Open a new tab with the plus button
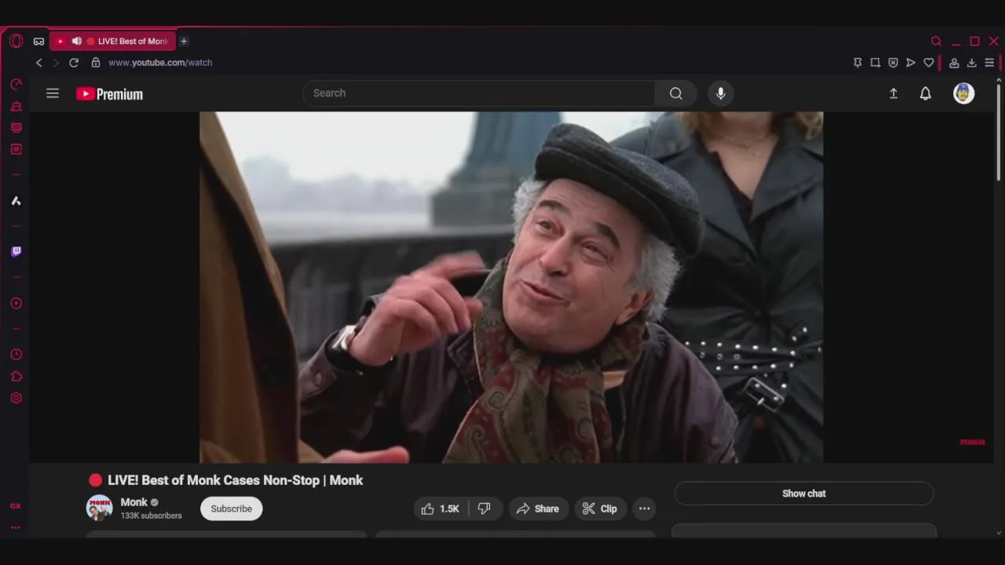 tap(184, 41)
